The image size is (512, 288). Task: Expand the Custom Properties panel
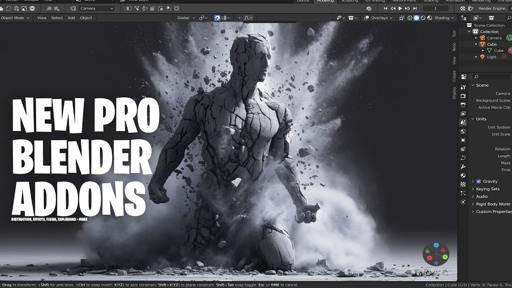pyautogui.click(x=473, y=212)
